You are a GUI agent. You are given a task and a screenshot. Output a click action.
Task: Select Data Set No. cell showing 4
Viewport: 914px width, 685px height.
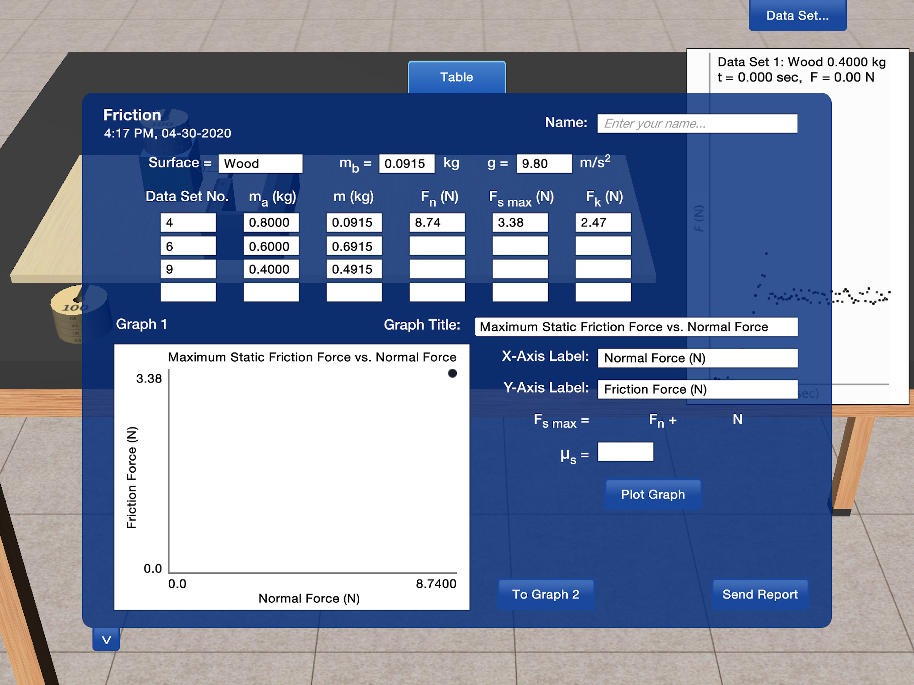pos(188,223)
